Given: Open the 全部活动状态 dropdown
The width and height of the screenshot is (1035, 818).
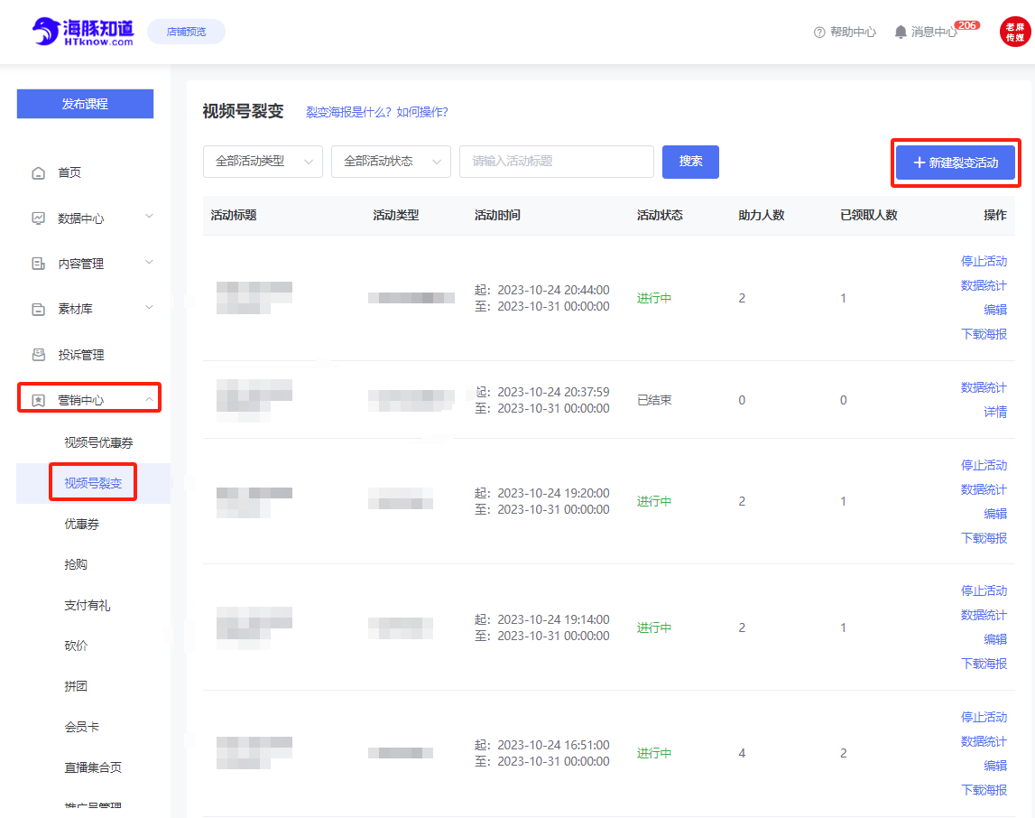Looking at the screenshot, I should coord(391,162).
